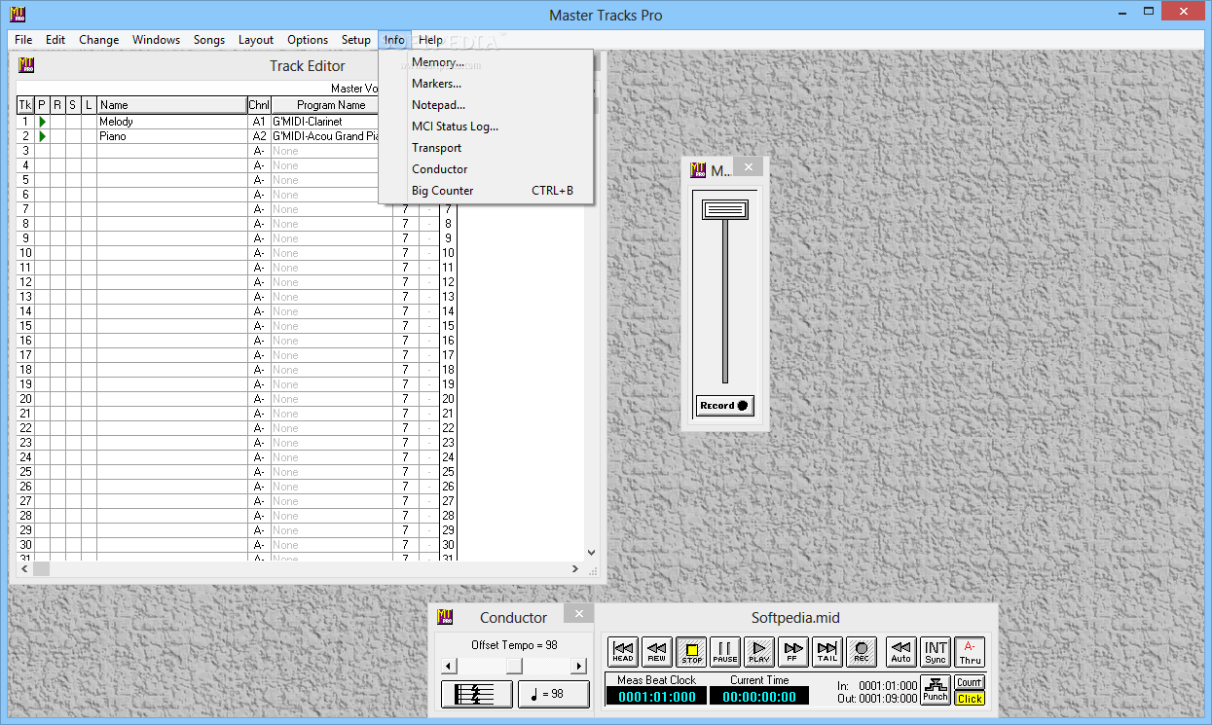
Task: Toggle the INT Sync source button
Action: (936, 652)
